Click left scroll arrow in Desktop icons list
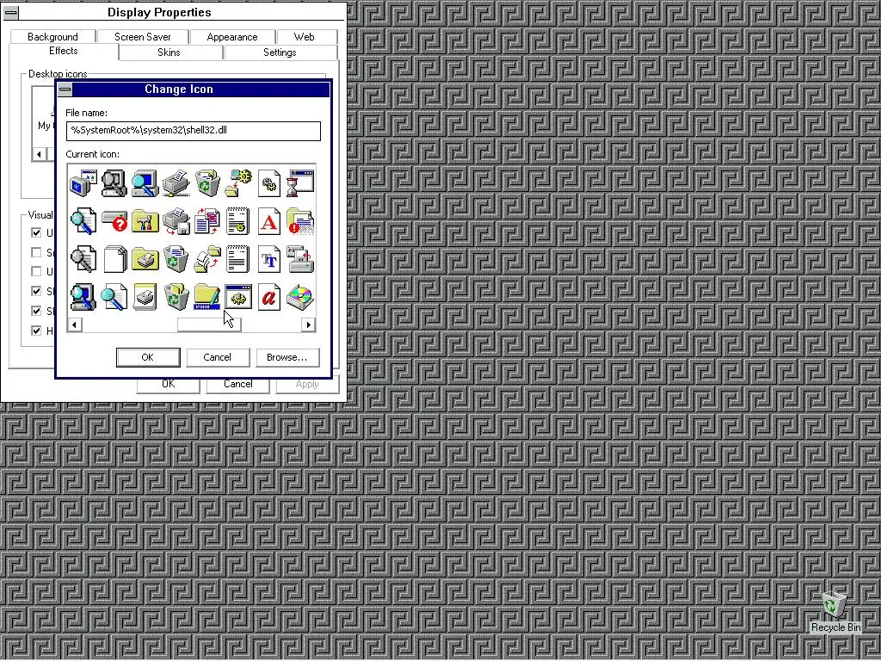This screenshot has width=881, height=661. 39,154
